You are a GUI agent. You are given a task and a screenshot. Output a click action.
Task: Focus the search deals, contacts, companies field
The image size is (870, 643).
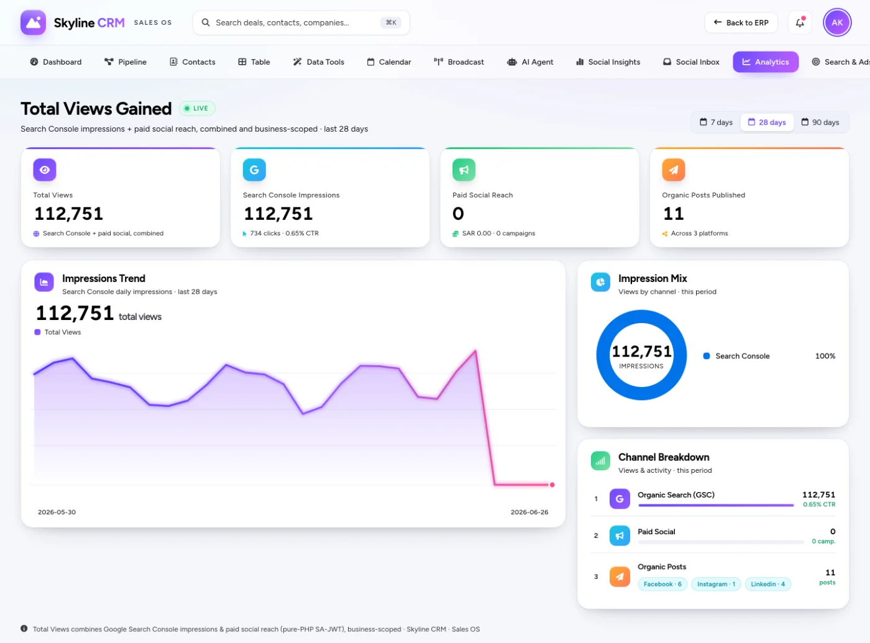tap(301, 22)
